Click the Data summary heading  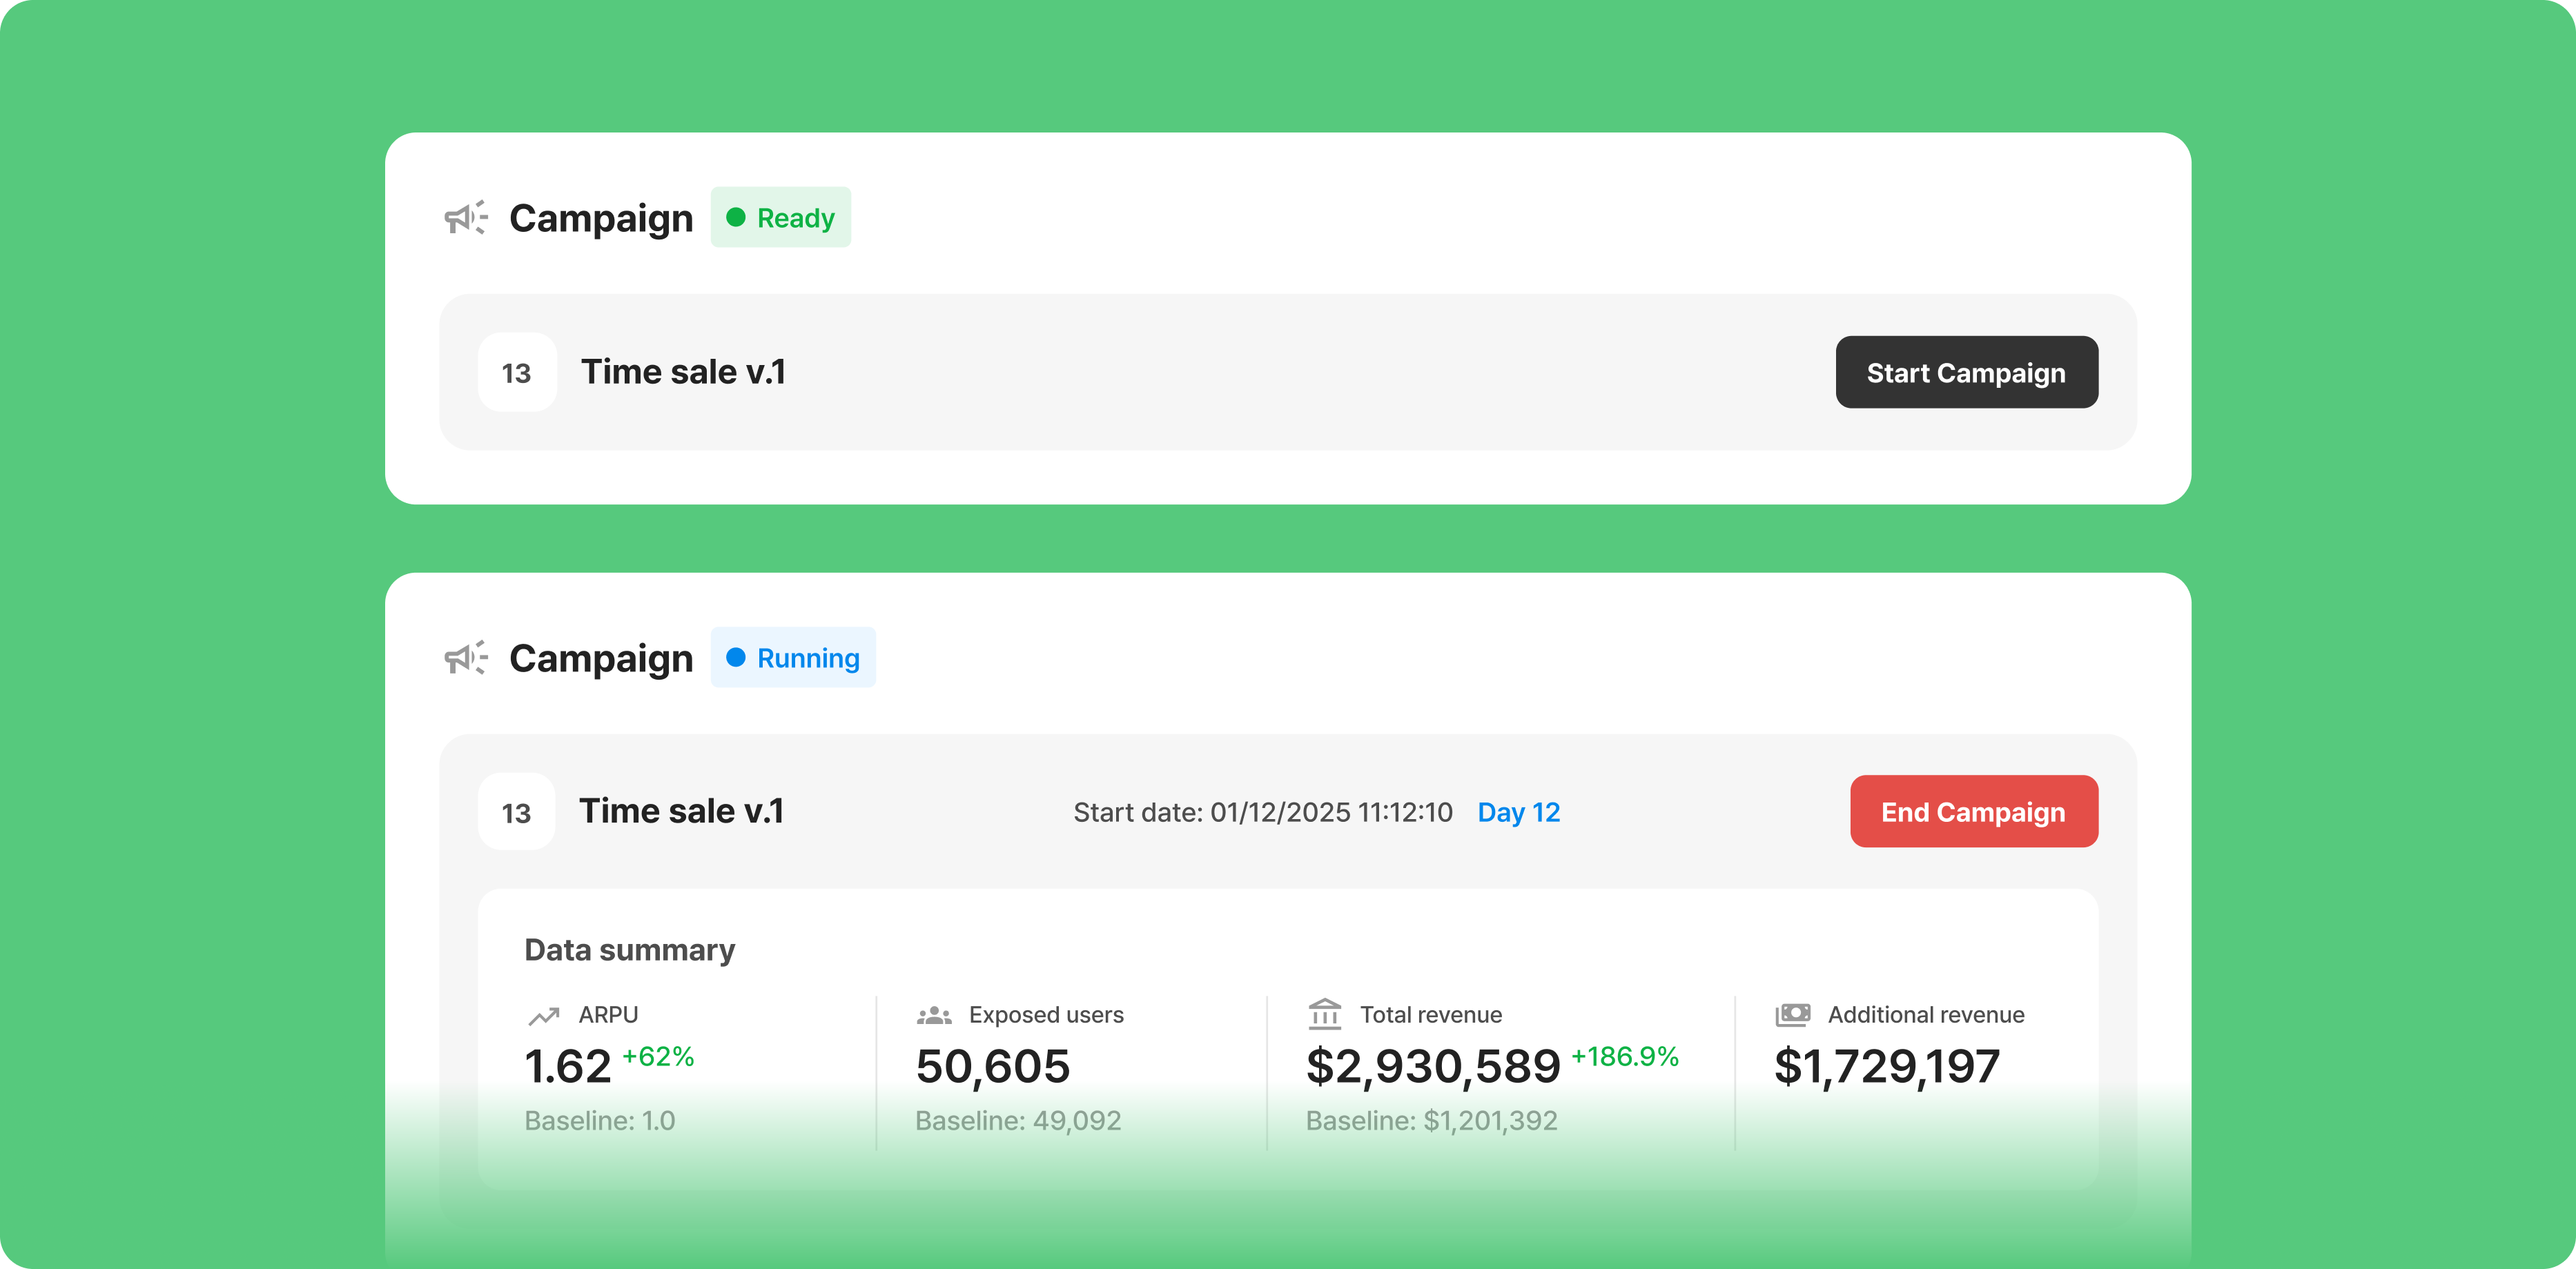pyautogui.click(x=630, y=949)
